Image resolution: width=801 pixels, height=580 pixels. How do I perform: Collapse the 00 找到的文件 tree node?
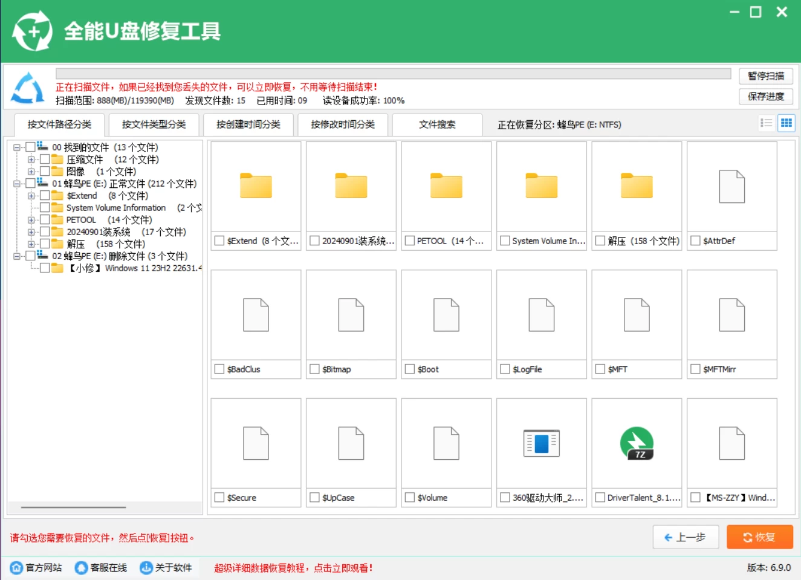pyautogui.click(x=16, y=147)
